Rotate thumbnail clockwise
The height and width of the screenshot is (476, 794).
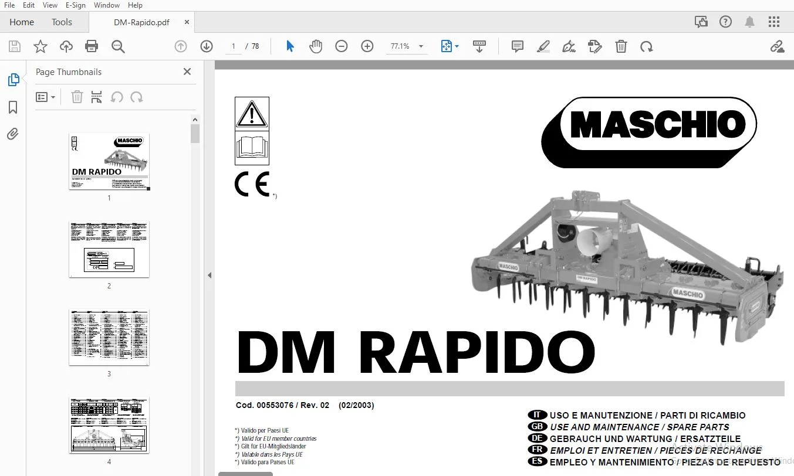[x=137, y=97]
